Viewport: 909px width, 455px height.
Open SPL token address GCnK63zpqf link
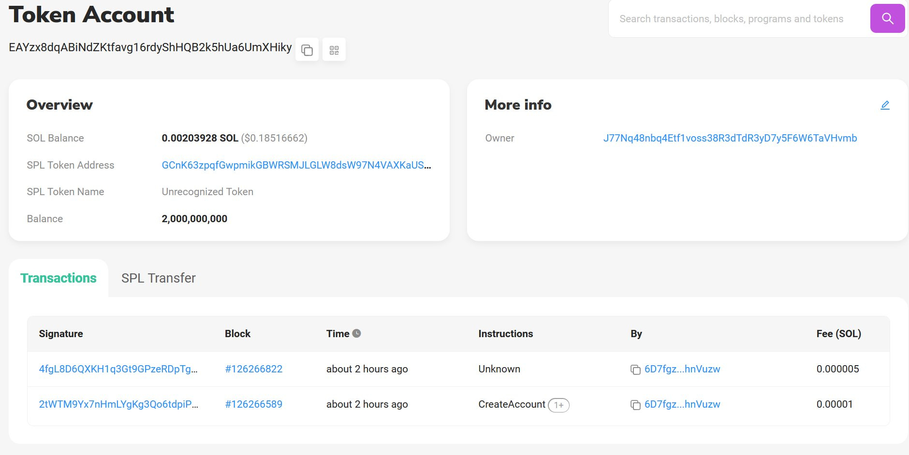(296, 165)
